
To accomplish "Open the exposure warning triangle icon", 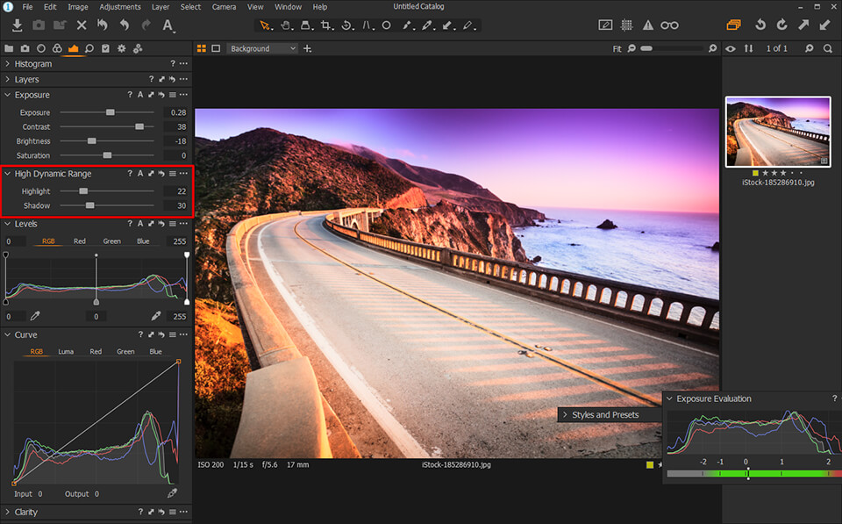I will [x=648, y=25].
